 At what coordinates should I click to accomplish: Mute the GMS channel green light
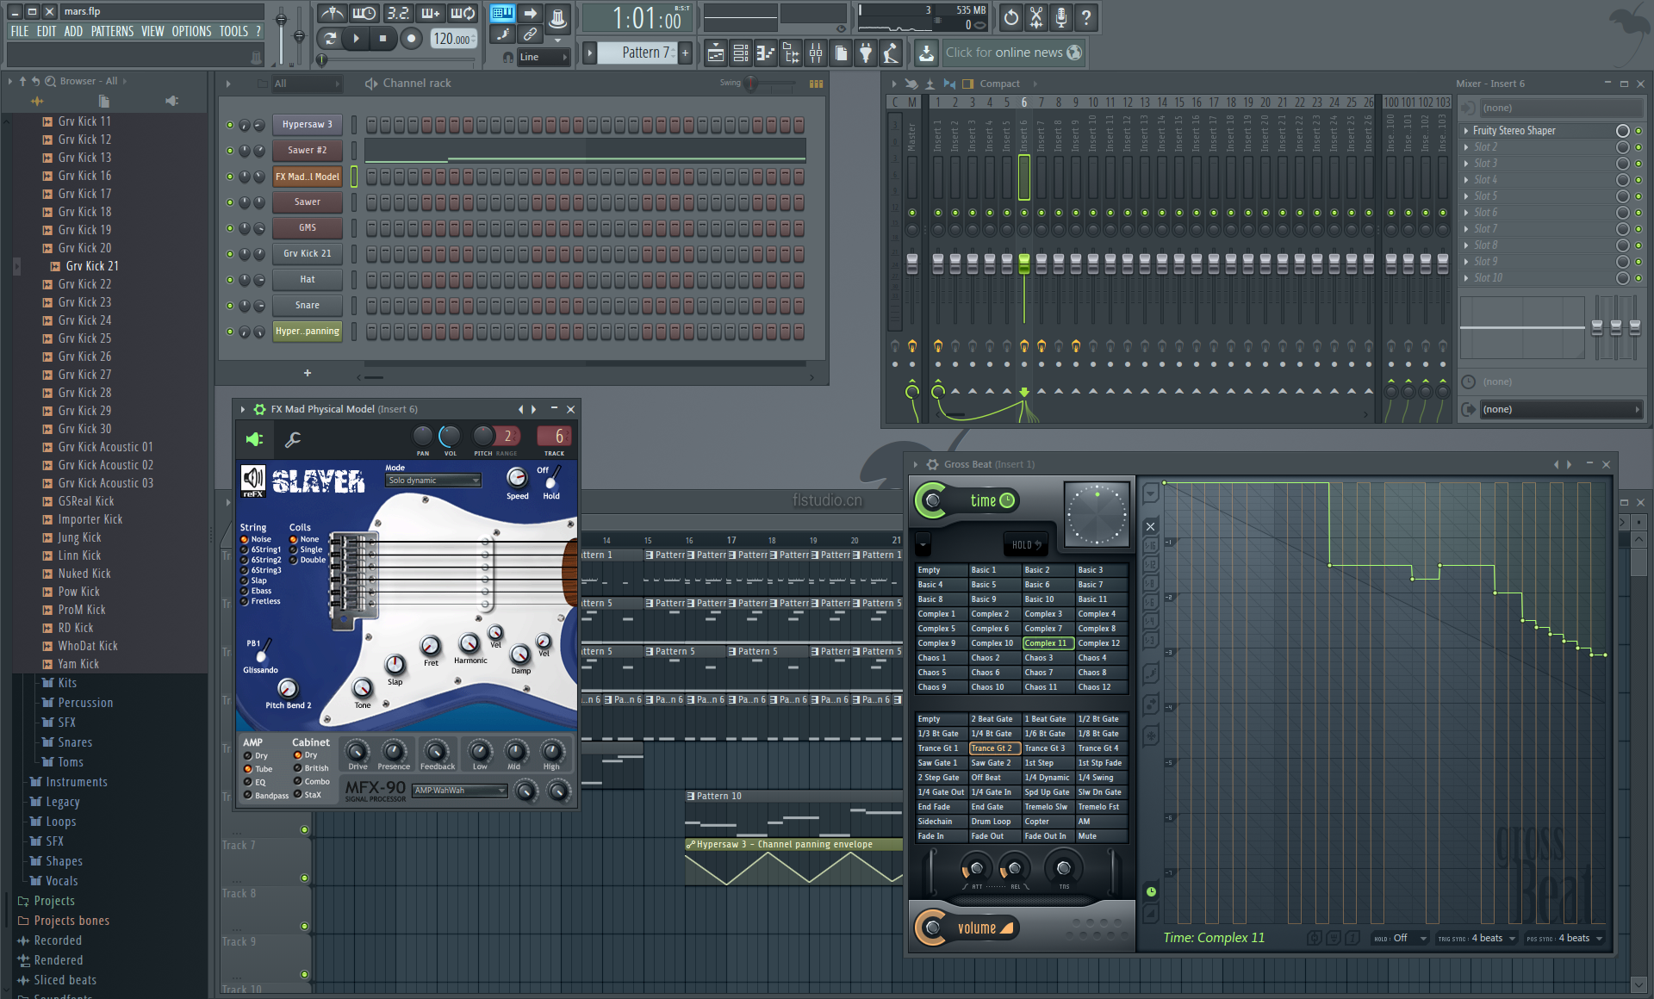click(230, 228)
